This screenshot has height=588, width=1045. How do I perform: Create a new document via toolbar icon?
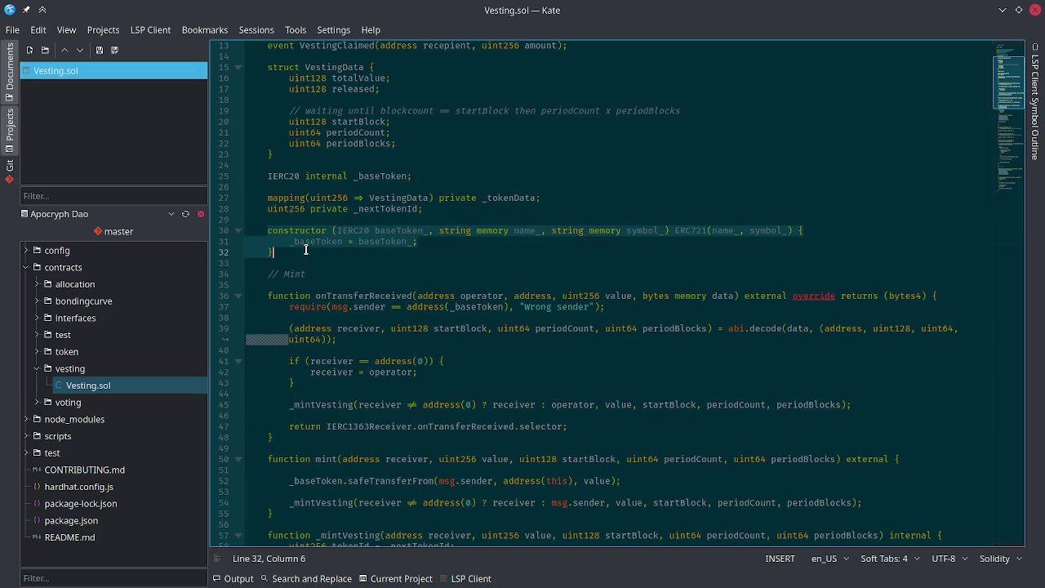point(29,50)
